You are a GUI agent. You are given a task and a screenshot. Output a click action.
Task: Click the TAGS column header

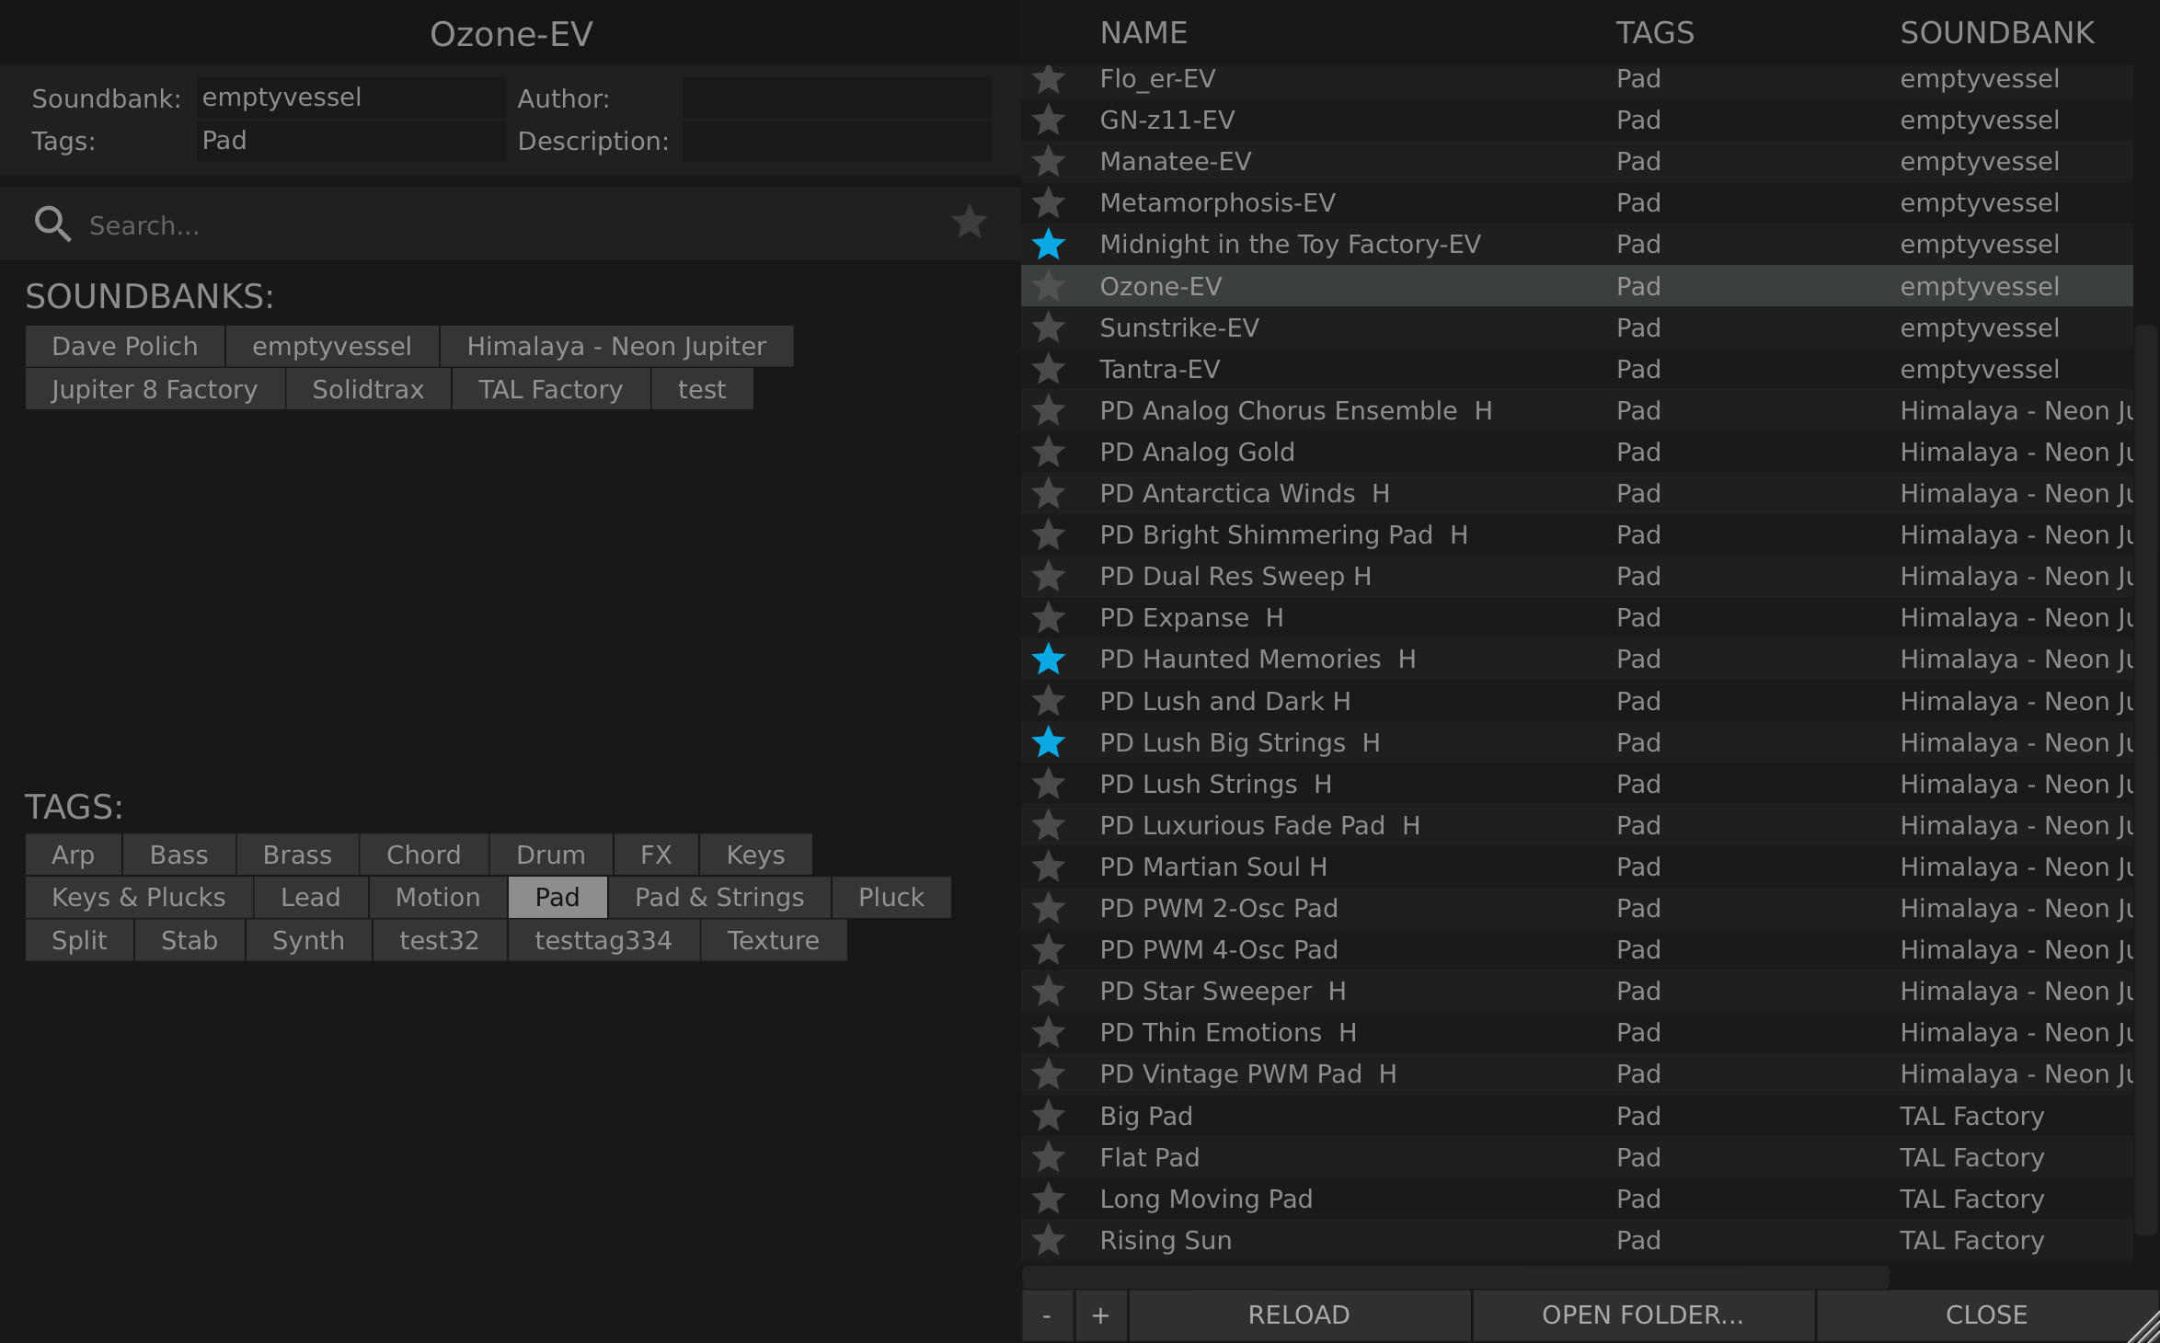click(1654, 33)
